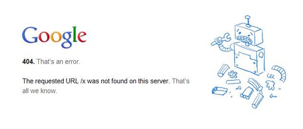Click the detached robot foot at bottom left
The image size is (303, 129).
[219, 91]
